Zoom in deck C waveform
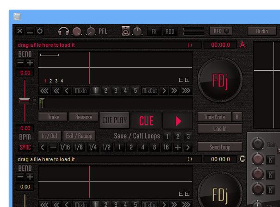 point(187,194)
